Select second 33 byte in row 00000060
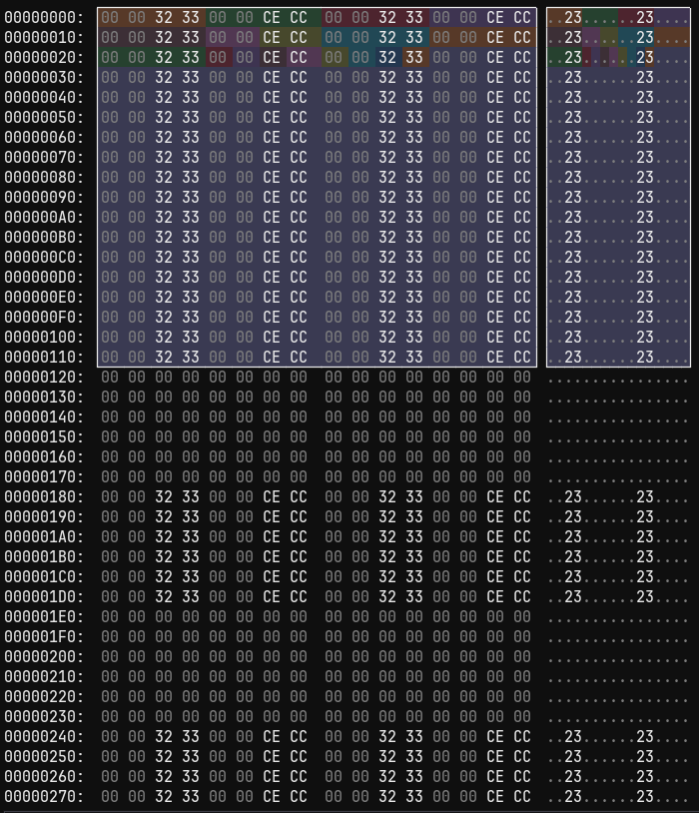This screenshot has width=699, height=813. [x=414, y=137]
